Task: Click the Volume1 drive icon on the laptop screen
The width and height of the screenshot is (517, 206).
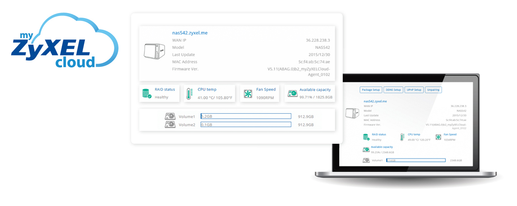Action: 366,160
